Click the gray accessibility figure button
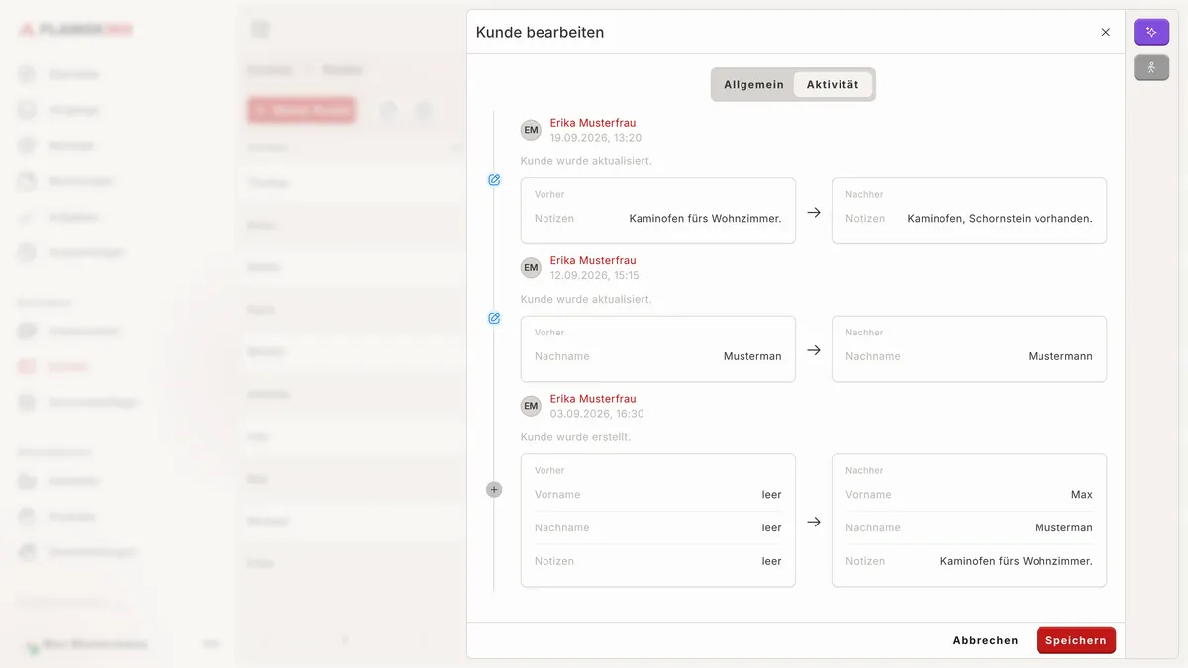The image size is (1188, 668). click(1151, 68)
